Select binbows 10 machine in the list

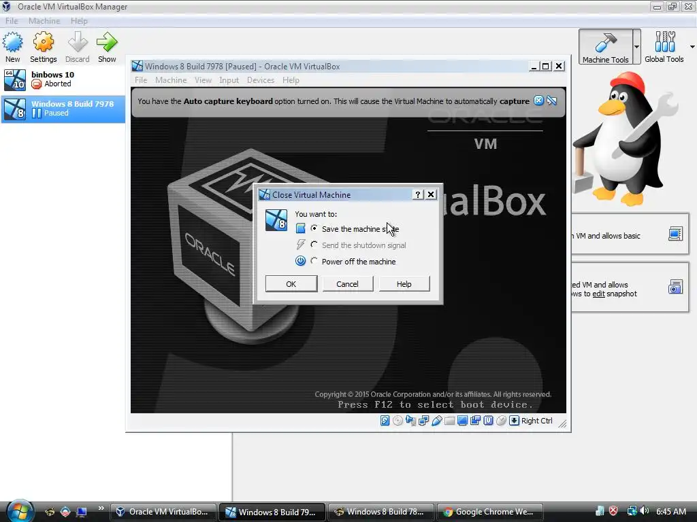[63, 80]
